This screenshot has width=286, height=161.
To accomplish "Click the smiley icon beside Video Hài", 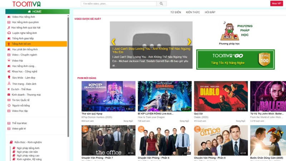I will coord(9,60).
